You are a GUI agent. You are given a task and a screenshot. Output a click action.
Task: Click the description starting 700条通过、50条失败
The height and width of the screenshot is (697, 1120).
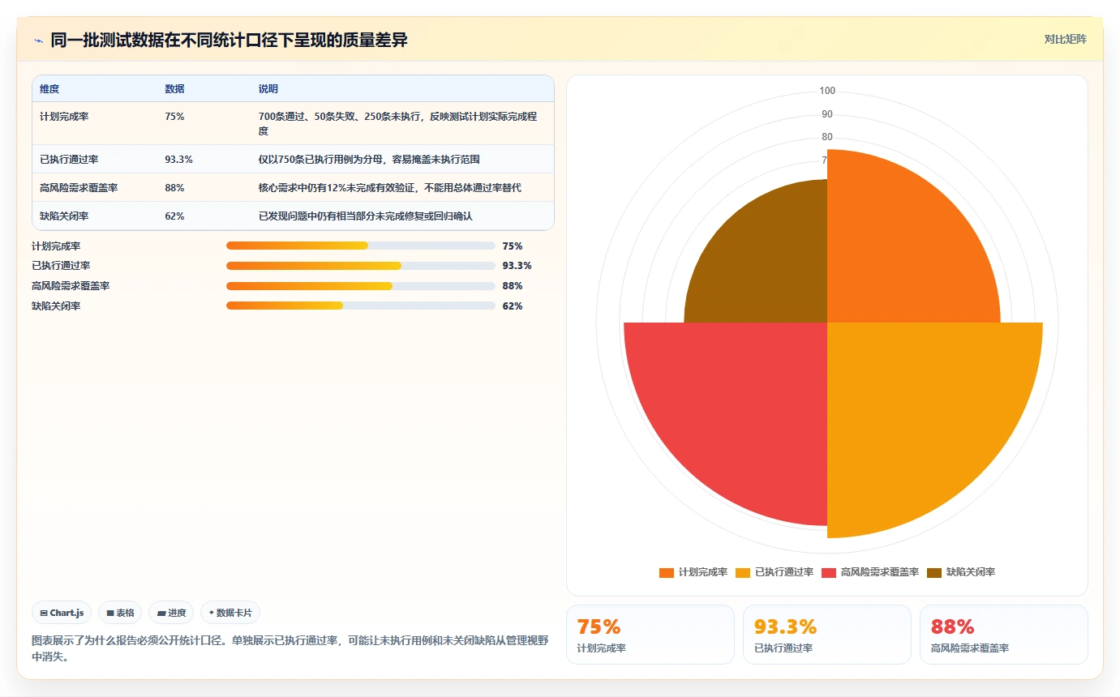tap(397, 123)
